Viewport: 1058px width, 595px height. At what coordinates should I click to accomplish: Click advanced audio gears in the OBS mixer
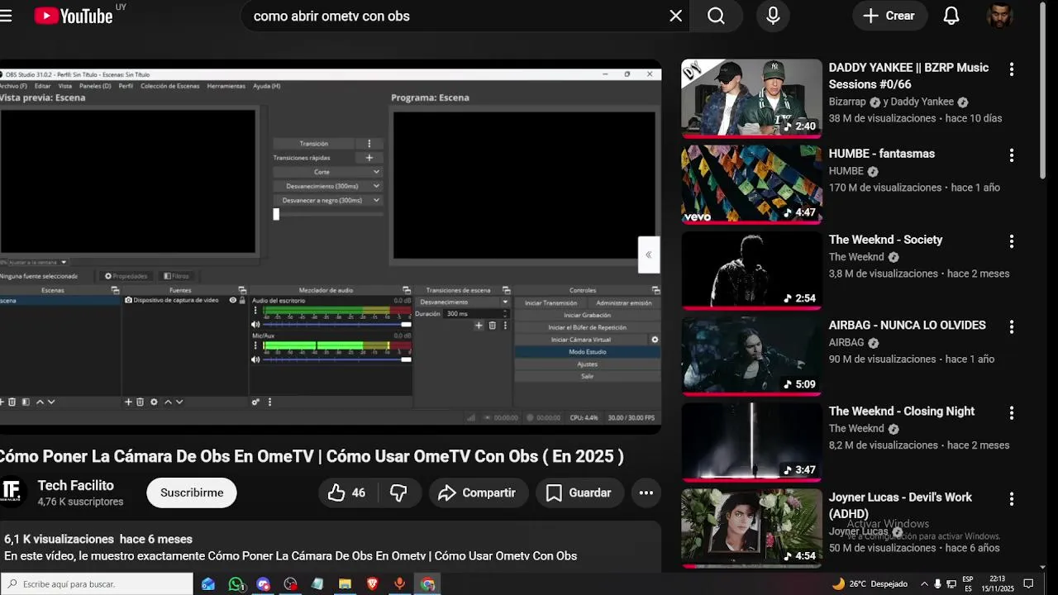click(255, 402)
